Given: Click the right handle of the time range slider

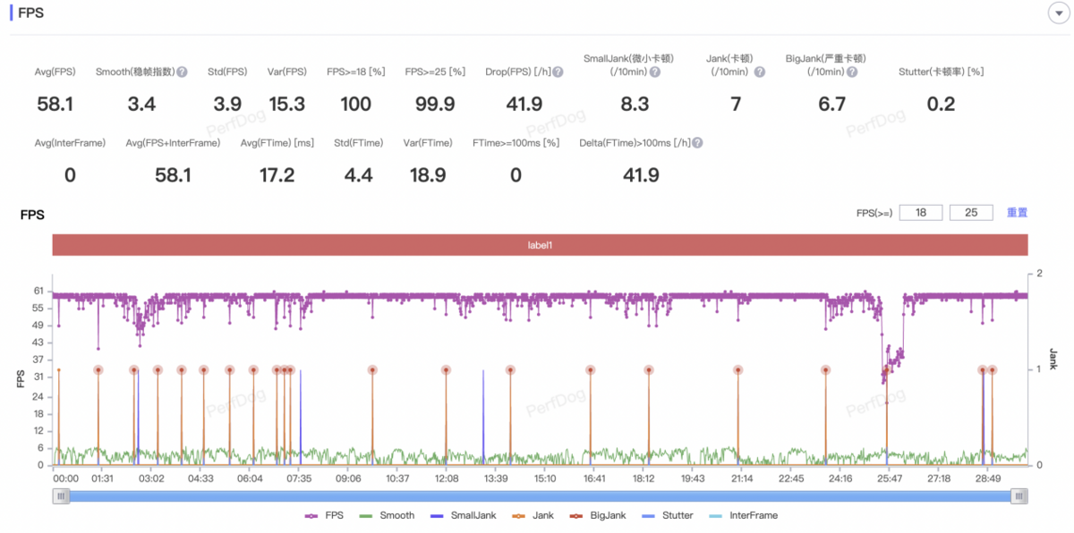Looking at the screenshot, I should (1019, 495).
